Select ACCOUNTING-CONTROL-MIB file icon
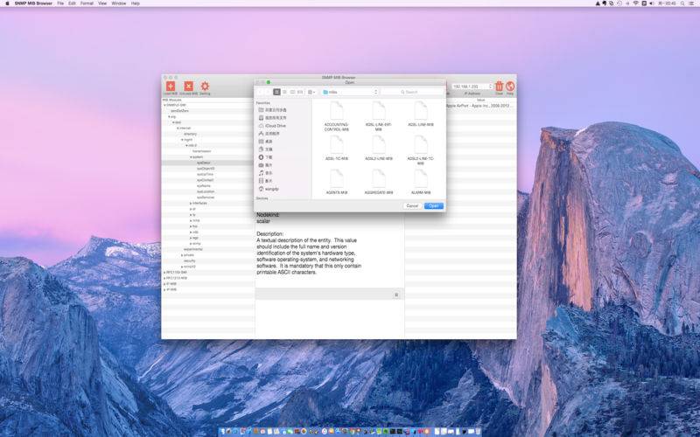The image size is (700, 437). [337, 111]
